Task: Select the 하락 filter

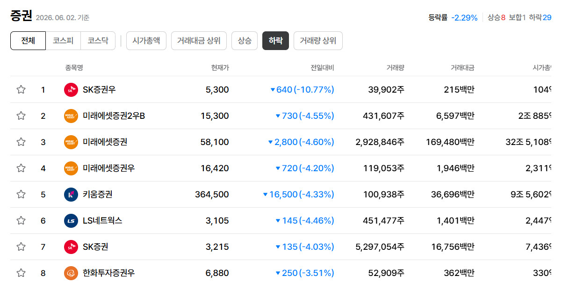Action: (x=275, y=41)
